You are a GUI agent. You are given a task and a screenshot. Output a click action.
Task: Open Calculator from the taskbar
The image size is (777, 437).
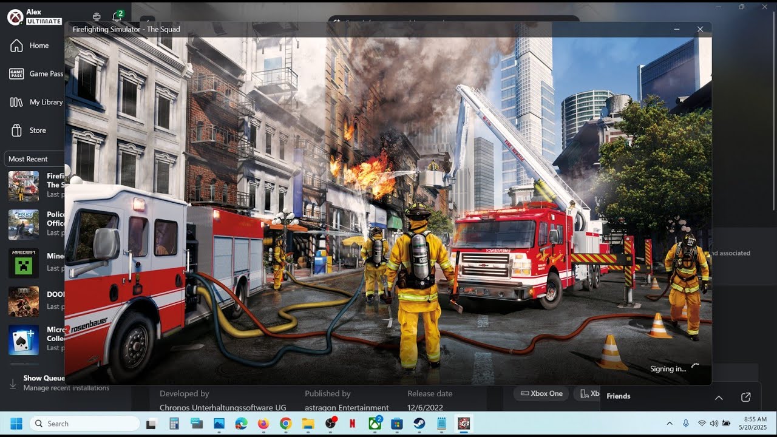[174, 424]
